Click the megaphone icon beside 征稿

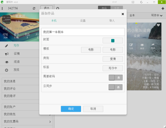coord(7,54)
